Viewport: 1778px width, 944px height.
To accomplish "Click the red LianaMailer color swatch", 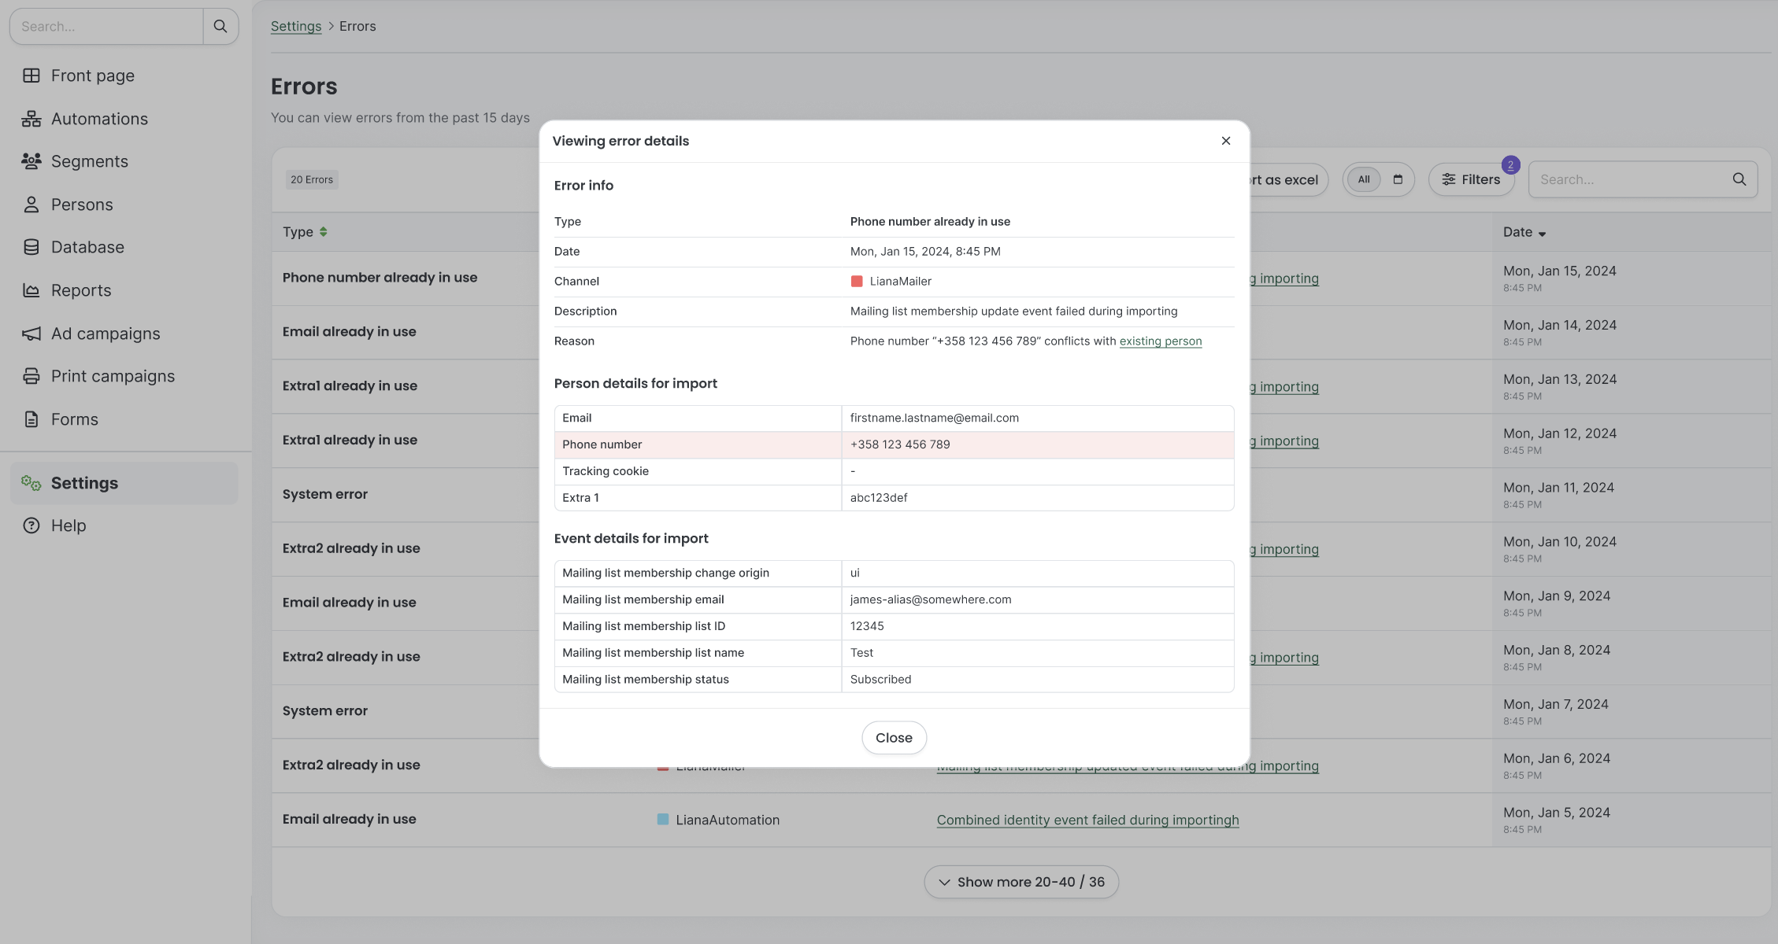I will pyautogui.click(x=856, y=281).
